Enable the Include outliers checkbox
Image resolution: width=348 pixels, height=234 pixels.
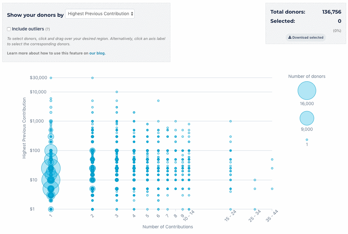9,29
